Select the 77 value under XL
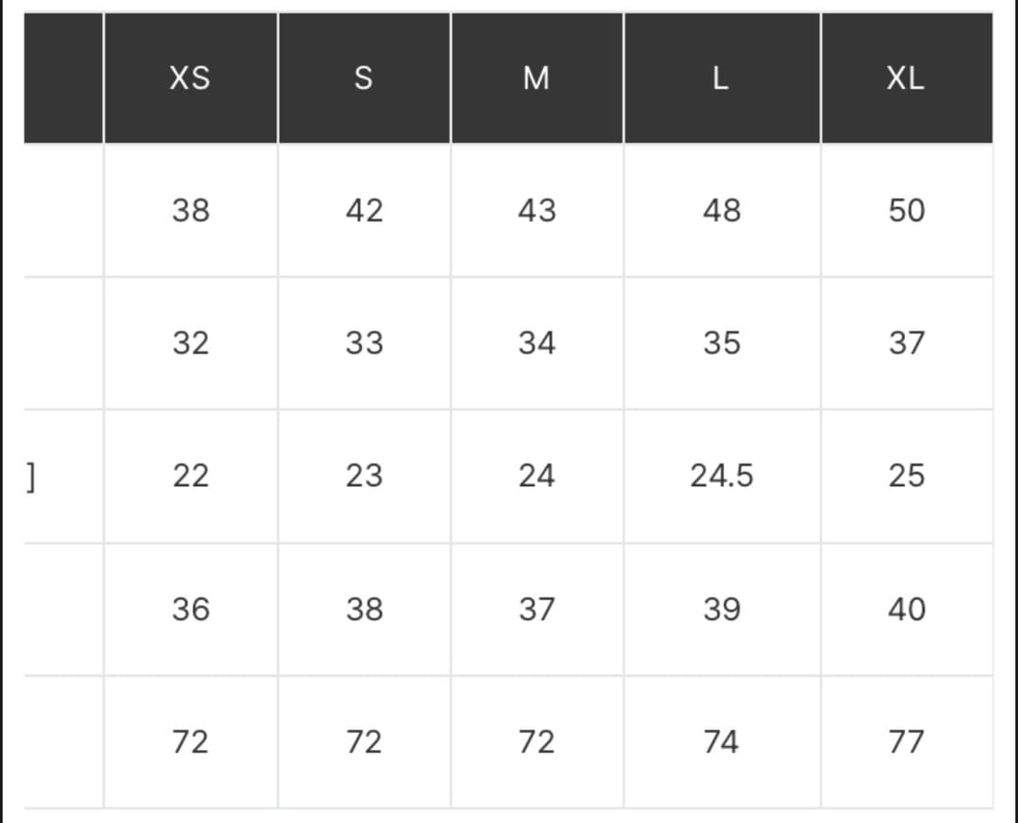The width and height of the screenshot is (1018, 823). [x=906, y=742]
